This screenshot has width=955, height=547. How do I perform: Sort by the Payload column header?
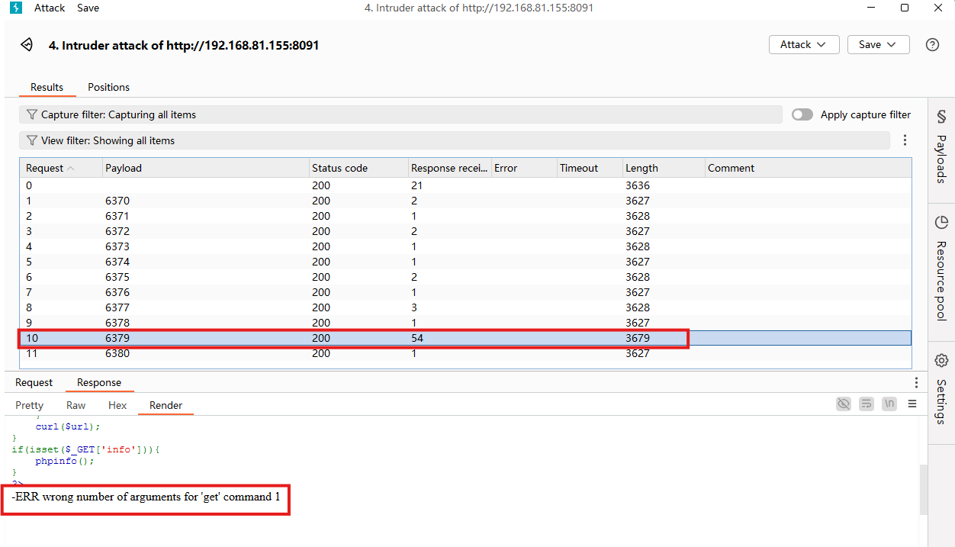(x=206, y=168)
